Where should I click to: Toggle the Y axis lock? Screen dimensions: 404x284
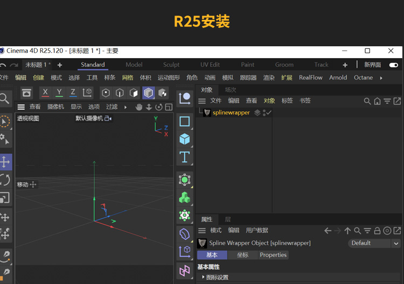[x=59, y=93]
